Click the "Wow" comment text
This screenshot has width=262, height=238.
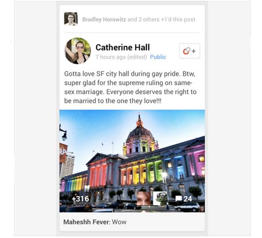tap(119, 222)
